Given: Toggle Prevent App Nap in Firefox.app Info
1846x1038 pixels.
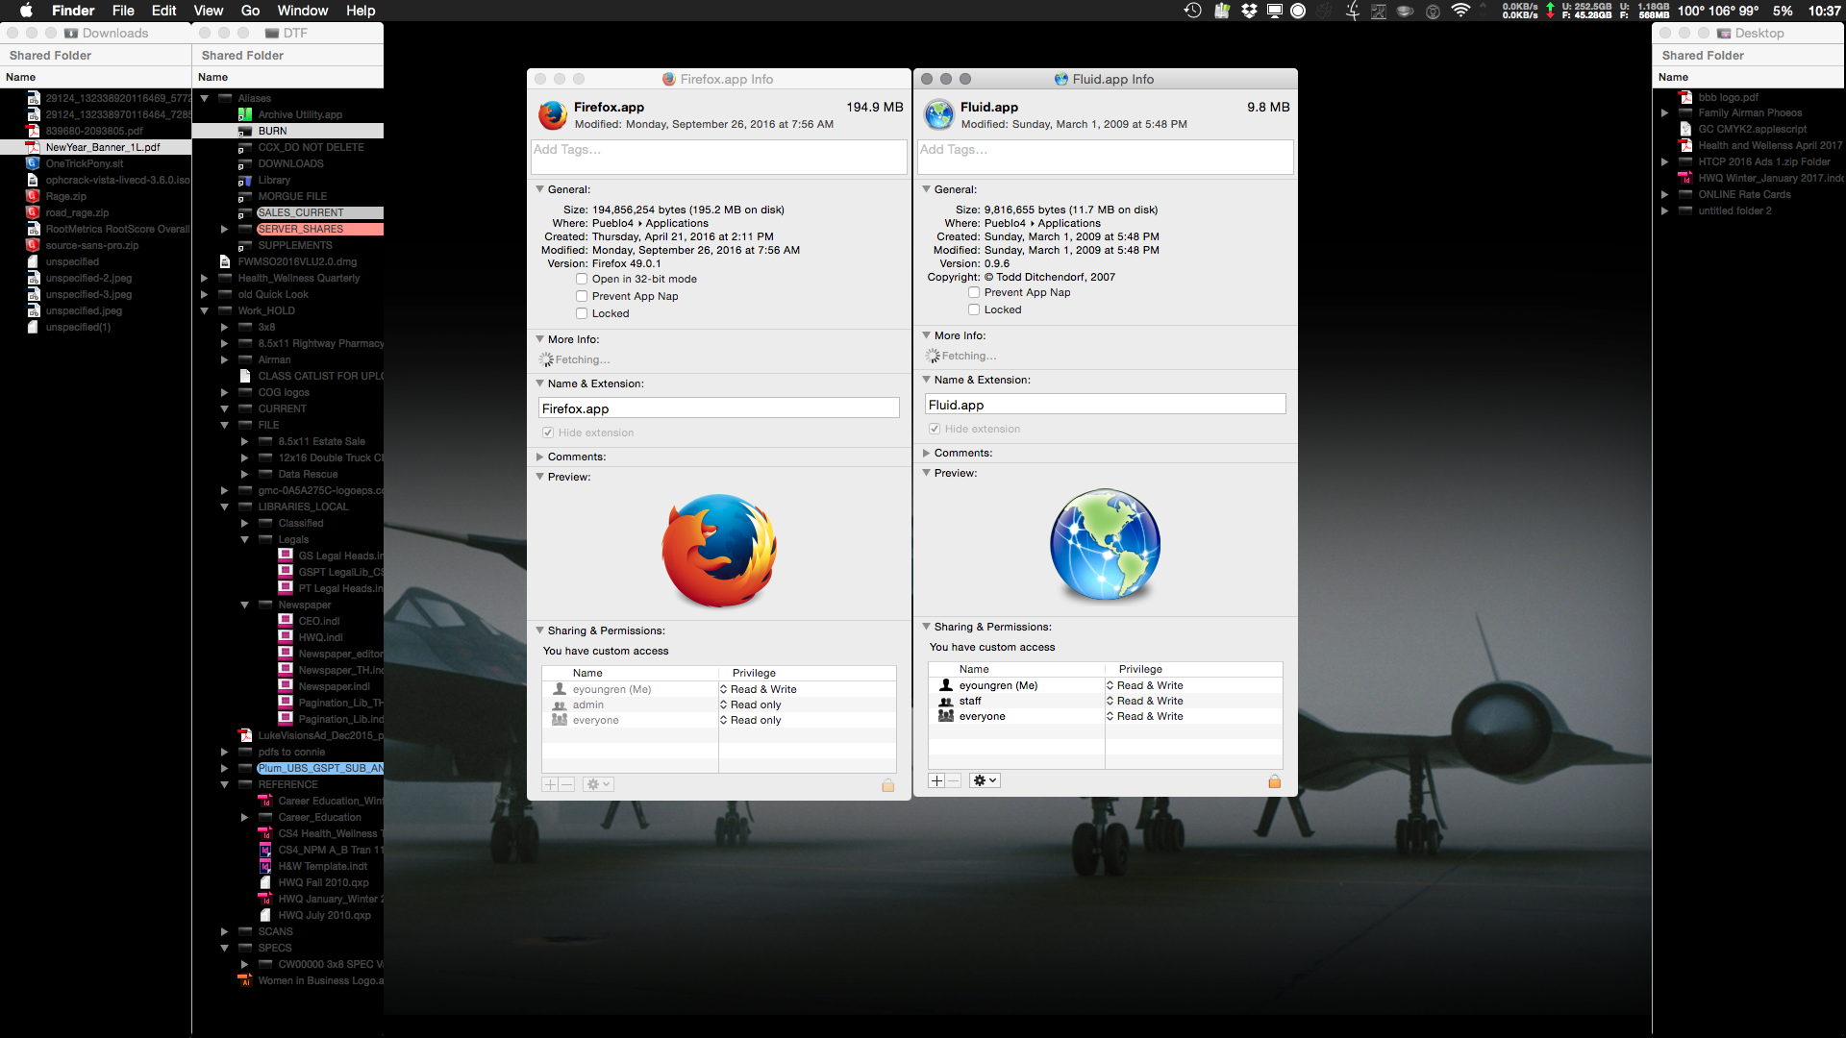Looking at the screenshot, I should point(582,296).
